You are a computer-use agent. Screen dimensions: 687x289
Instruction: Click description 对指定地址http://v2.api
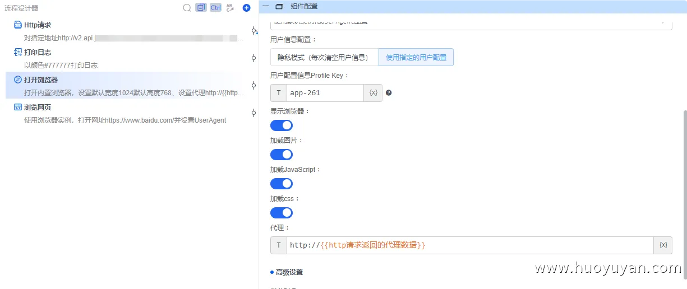tap(134, 39)
